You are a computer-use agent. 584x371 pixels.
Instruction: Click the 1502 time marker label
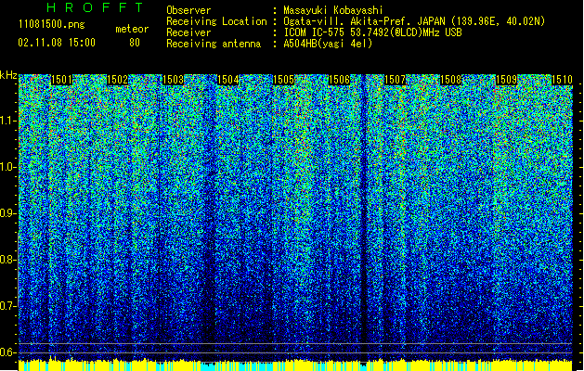click(x=117, y=80)
